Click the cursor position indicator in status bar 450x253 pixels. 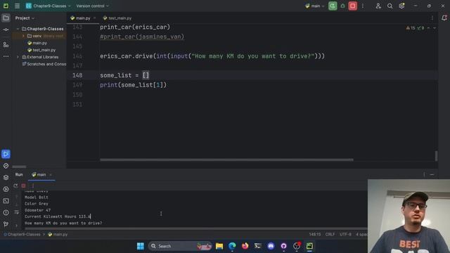tap(315, 234)
